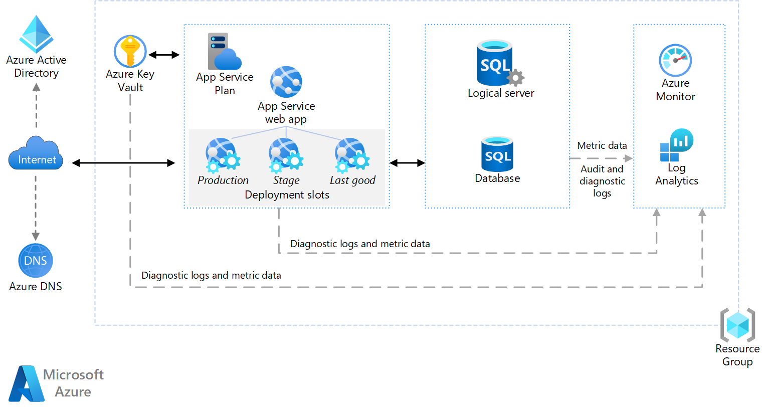The image size is (769, 407).
Task: Click the Diagnostic logs and metric data label
Action: tap(360, 244)
